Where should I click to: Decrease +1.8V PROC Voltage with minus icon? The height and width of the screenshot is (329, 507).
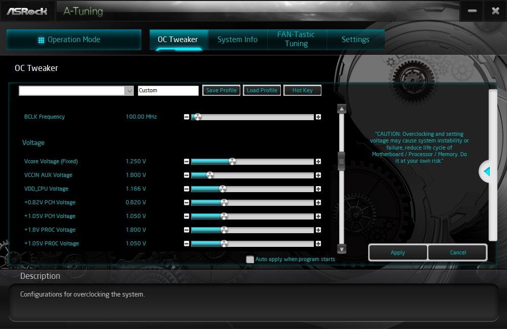(x=187, y=230)
